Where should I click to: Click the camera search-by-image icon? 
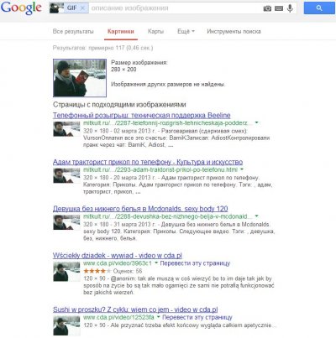[x=267, y=8]
